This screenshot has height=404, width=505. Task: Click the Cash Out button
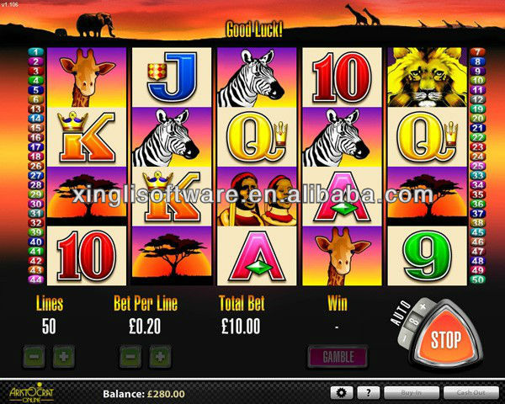click(x=470, y=393)
